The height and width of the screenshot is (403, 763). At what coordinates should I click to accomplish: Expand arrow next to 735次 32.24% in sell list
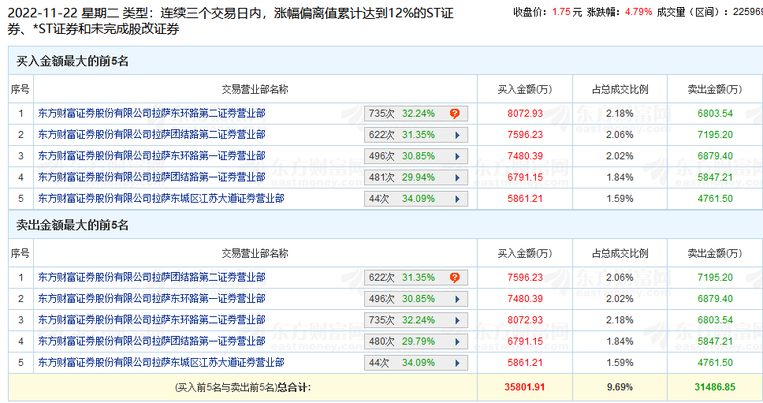457,321
